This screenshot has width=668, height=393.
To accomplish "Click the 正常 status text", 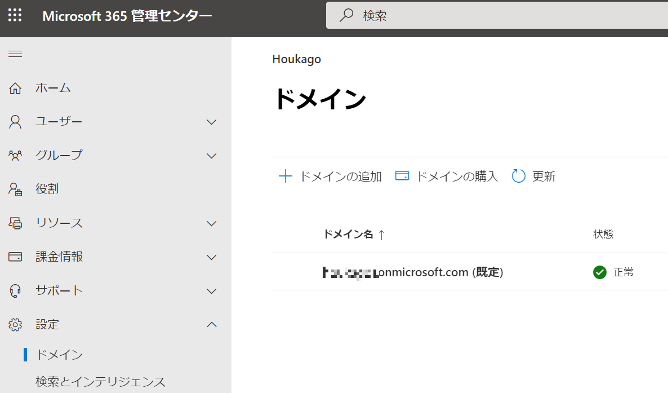I will coord(624,272).
